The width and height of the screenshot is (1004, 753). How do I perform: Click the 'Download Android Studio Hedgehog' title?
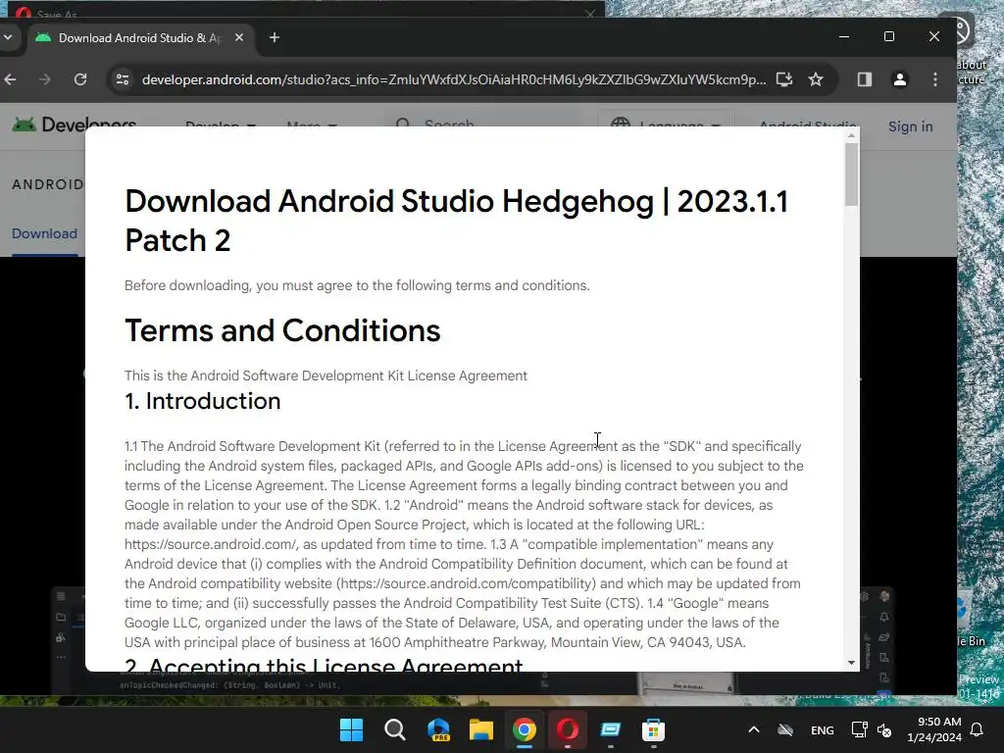point(457,221)
